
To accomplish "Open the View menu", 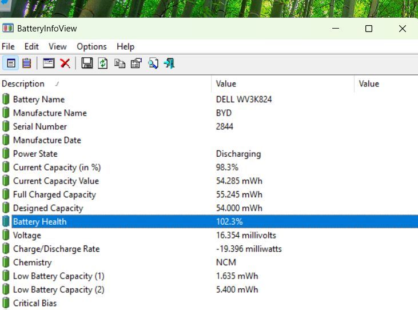I will click(57, 46).
